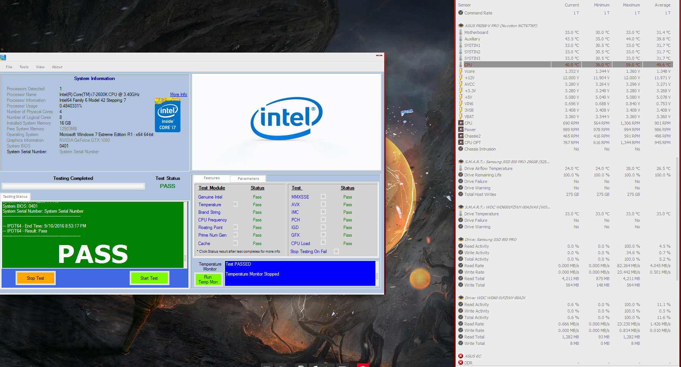This screenshot has width=681, height=367.
Task: Click the CPU OPT fan icon
Action: [x=460, y=143]
